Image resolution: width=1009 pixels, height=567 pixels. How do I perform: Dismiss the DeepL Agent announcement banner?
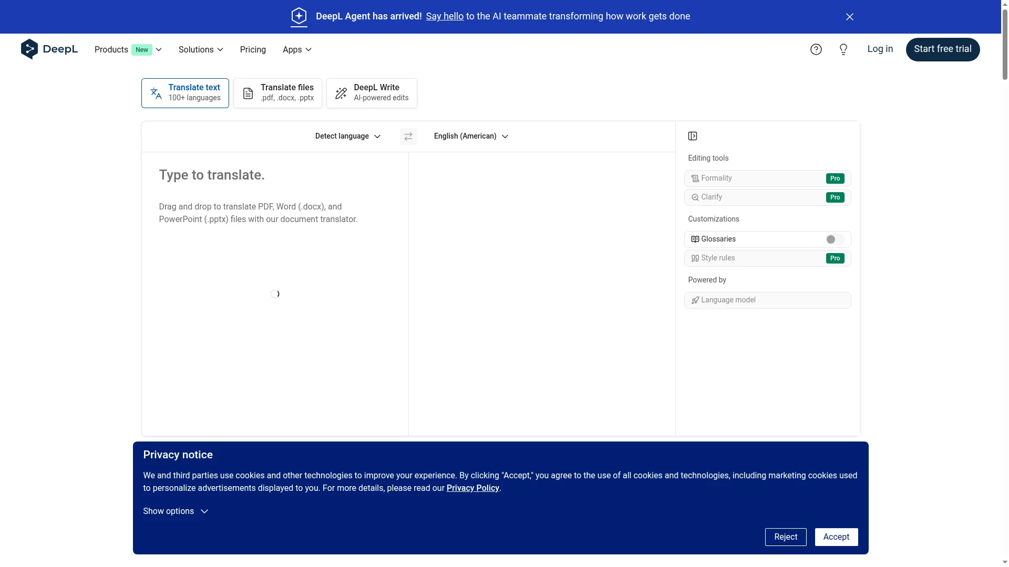tap(850, 17)
